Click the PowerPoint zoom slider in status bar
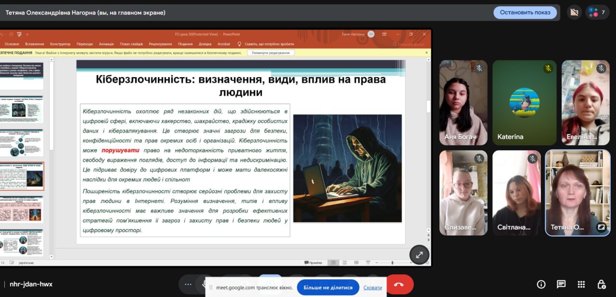Screen dimensions: 616x297 (x=392, y=262)
